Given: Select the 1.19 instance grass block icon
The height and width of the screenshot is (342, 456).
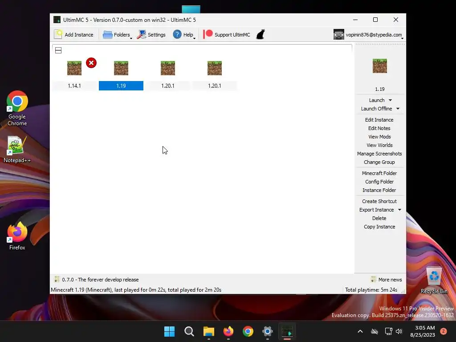Looking at the screenshot, I should (121, 68).
